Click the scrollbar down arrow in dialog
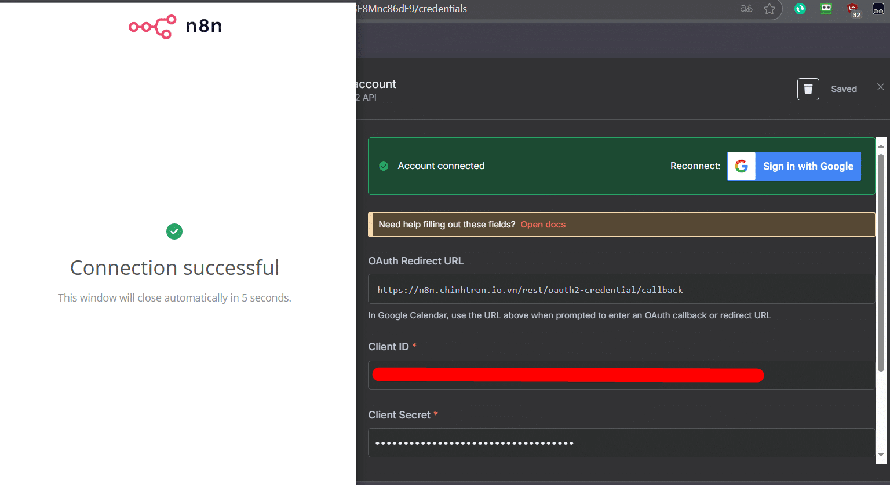The width and height of the screenshot is (890, 485). pyautogui.click(x=881, y=455)
